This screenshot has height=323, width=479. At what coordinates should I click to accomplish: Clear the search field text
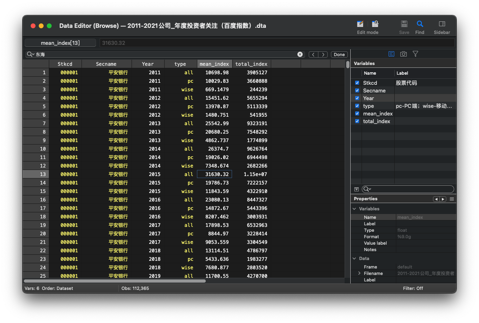click(300, 55)
